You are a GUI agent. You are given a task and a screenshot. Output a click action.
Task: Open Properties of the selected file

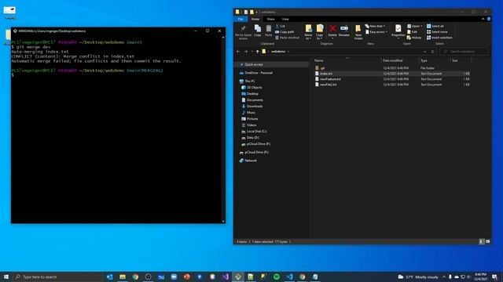398,31
